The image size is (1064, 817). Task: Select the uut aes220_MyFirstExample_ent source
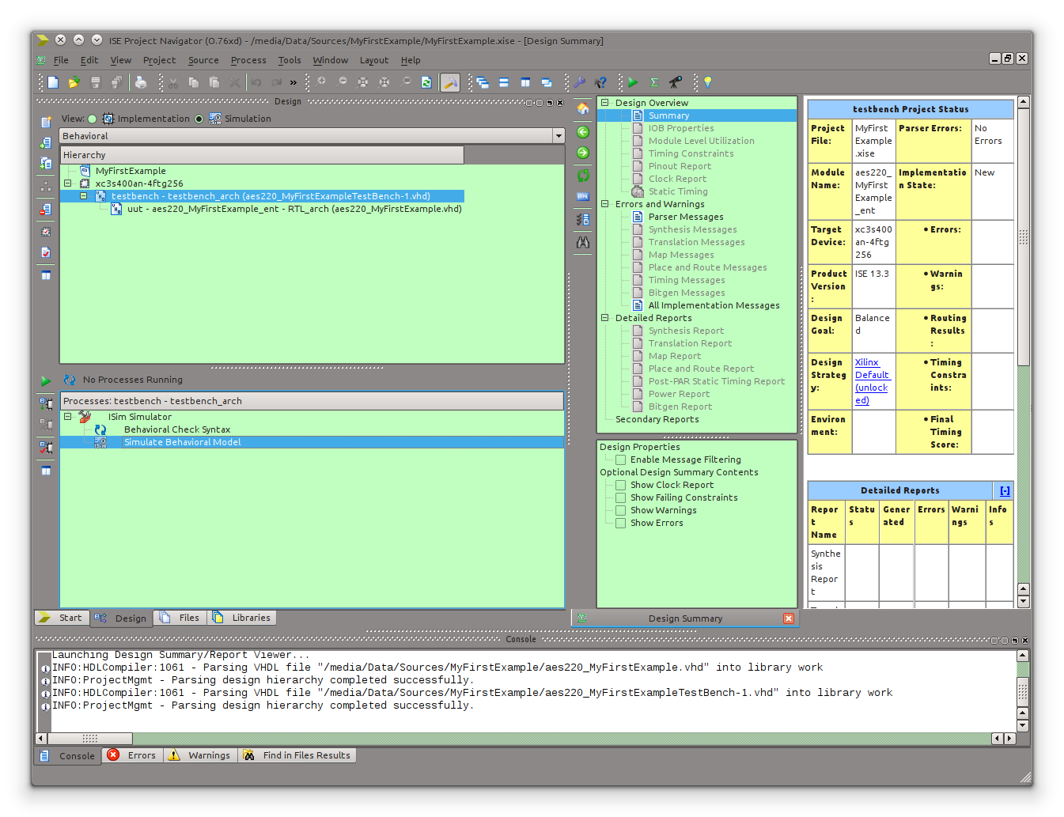294,209
